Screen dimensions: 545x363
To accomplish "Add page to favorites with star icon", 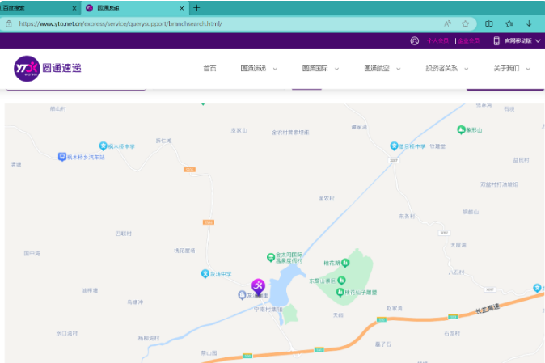I will [x=466, y=23].
